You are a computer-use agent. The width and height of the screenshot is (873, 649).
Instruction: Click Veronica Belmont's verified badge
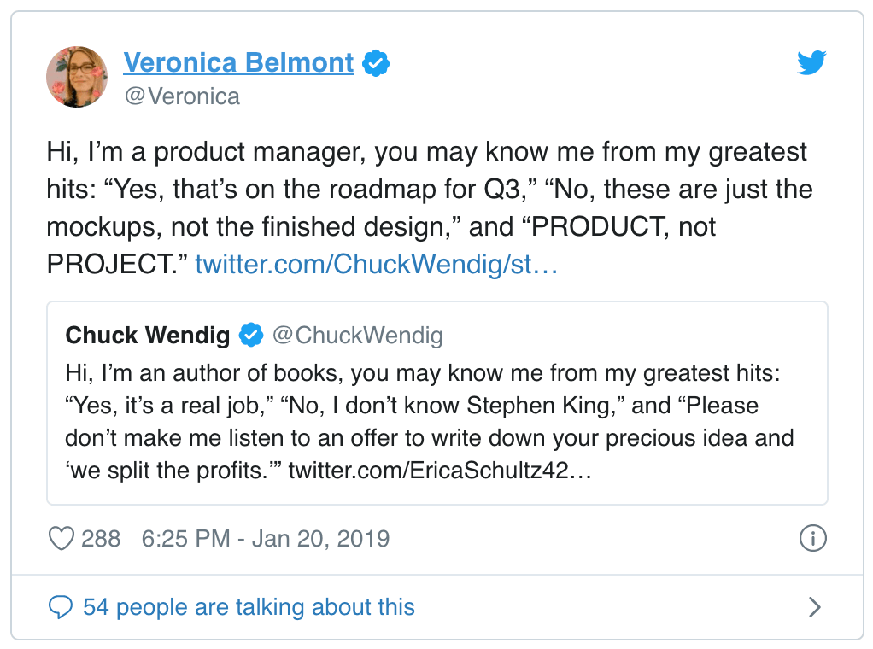pyautogui.click(x=376, y=63)
